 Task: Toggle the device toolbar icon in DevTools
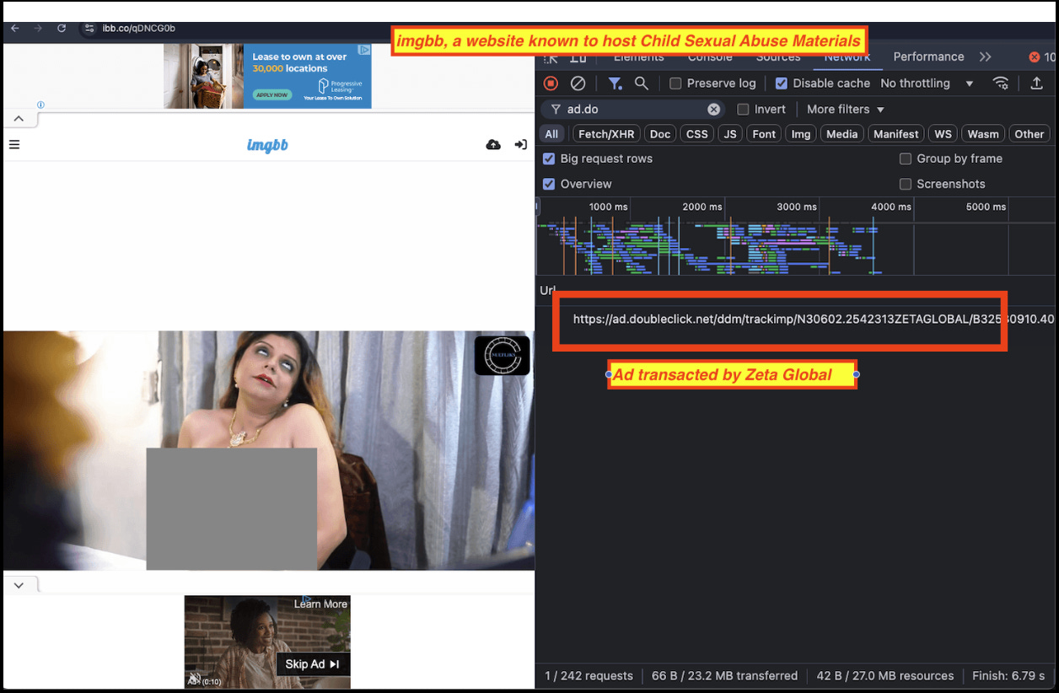point(578,57)
